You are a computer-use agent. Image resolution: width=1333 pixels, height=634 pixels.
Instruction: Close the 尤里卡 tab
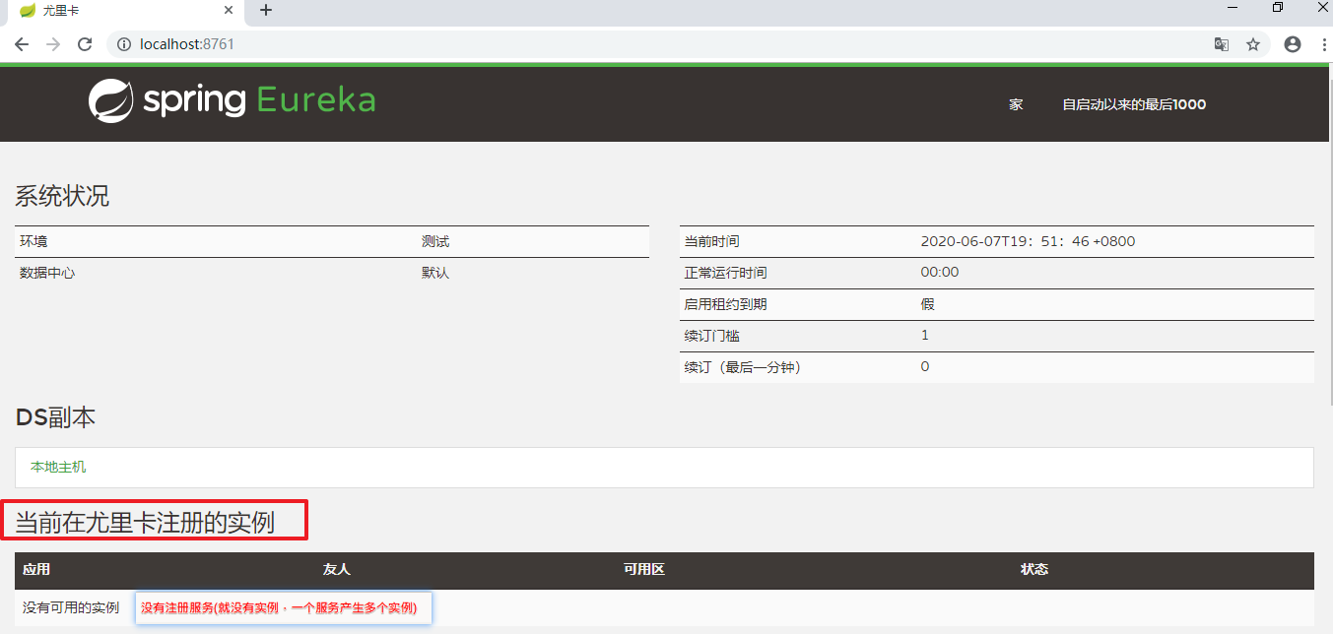pyautogui.click(x=230, y=11)
